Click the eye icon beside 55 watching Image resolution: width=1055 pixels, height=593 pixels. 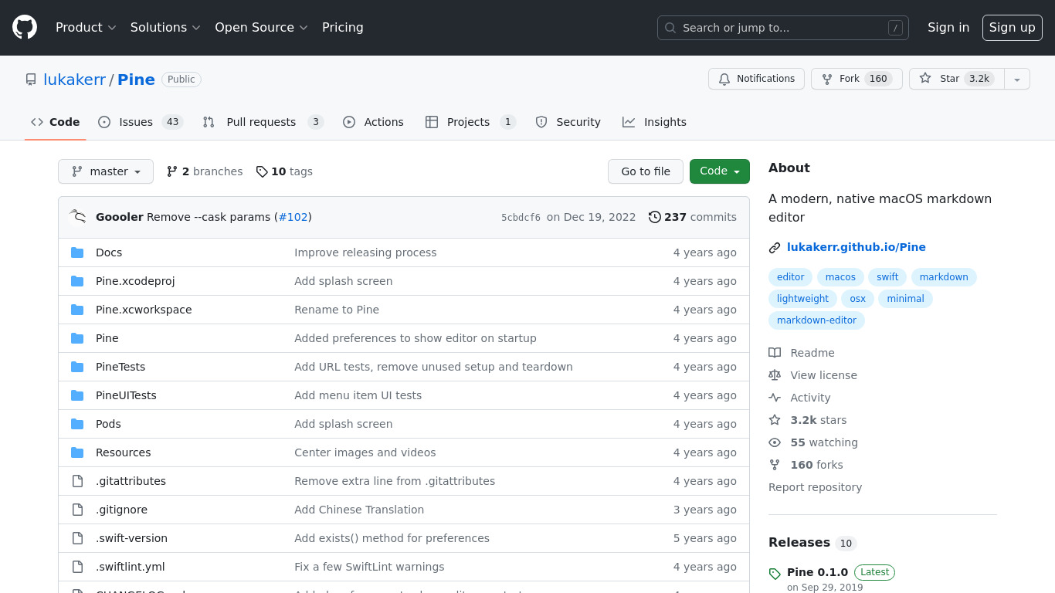(x=775, y=442)
